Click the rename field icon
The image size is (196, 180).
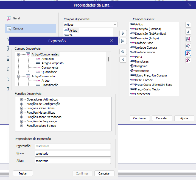(x=188, y=46)
